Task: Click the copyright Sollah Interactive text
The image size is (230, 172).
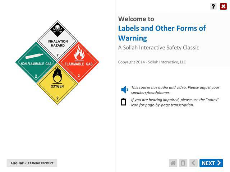Action: pyautogui.click(x=152, y=62)
